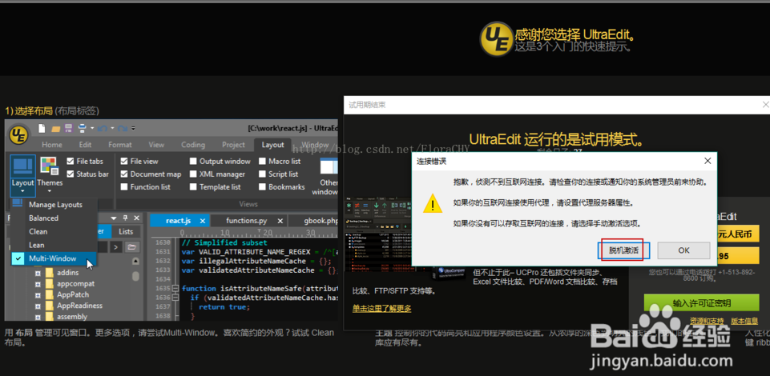
Task: Switch to the Coding ribbon tab
Action: pyautogui.click(x=193, y=145)
